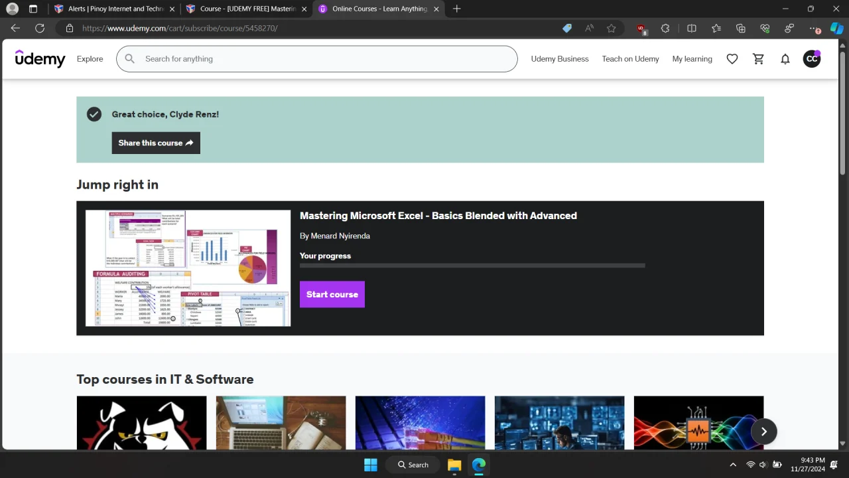Screen dimensions: 849x478
Task: Click the browser address bar URL
Action: [x=180, y=29]
